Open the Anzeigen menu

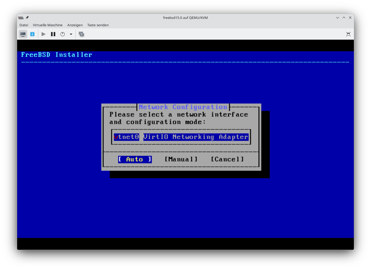pos(75,25)
